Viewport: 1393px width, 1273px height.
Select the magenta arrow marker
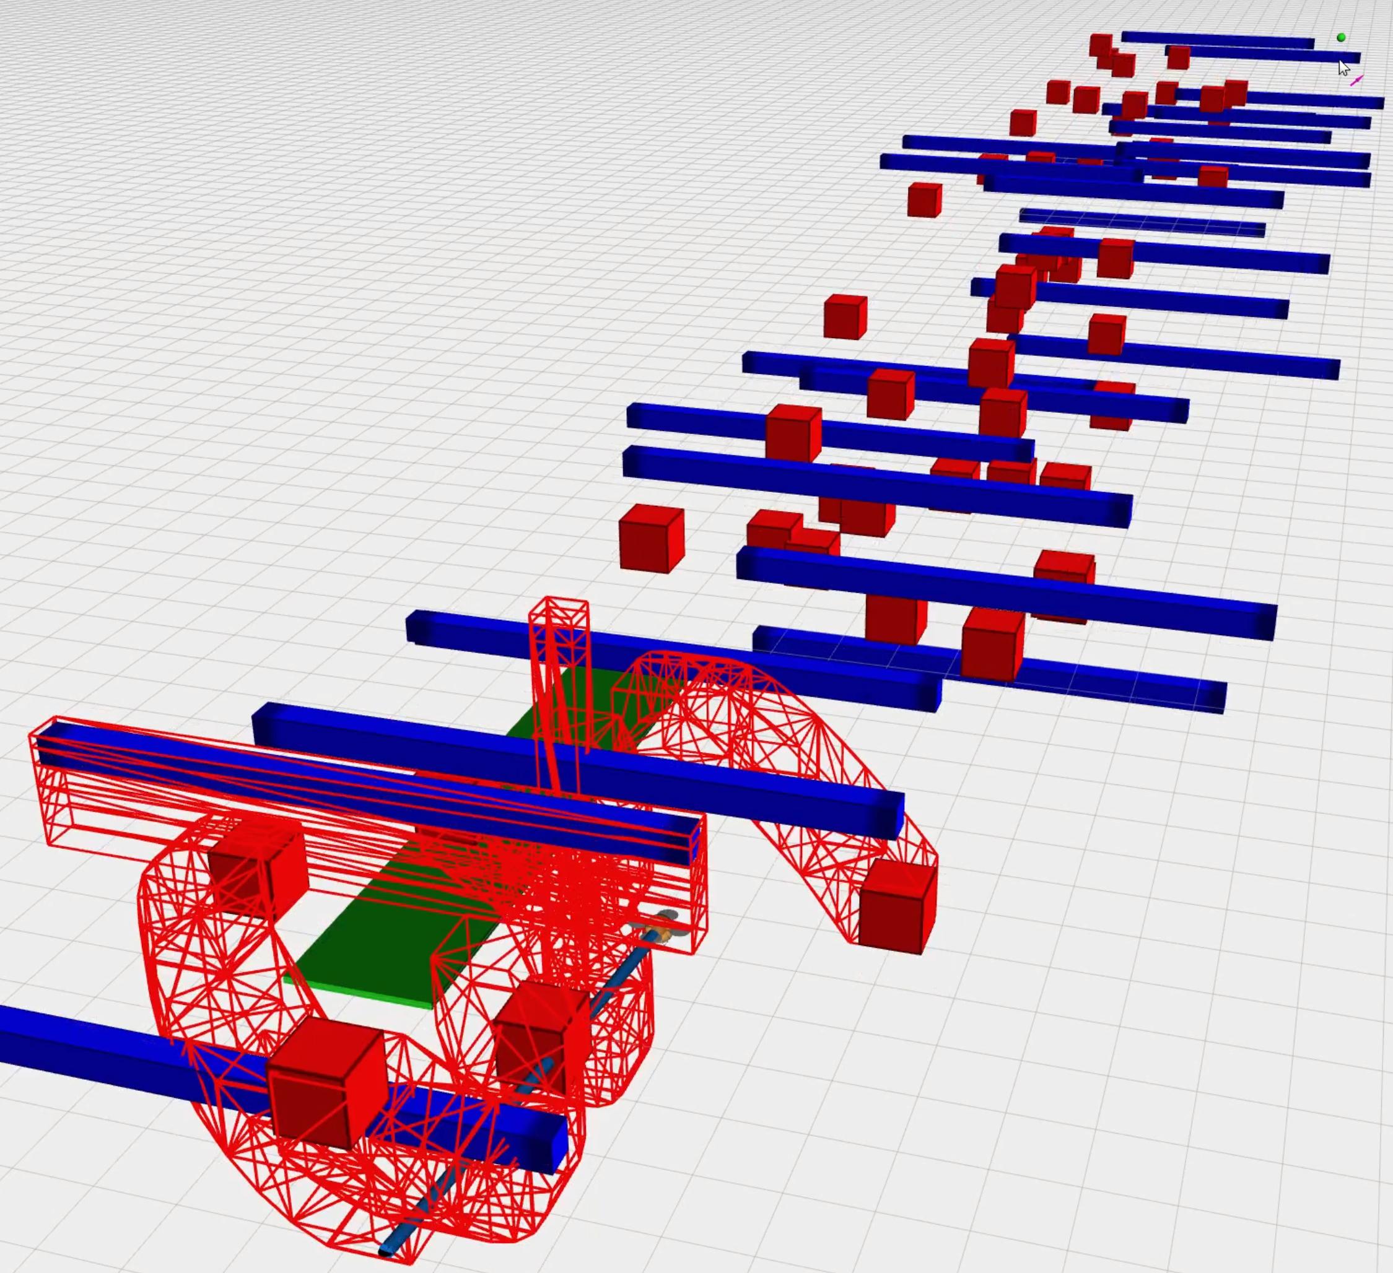tap(1357, 81)
